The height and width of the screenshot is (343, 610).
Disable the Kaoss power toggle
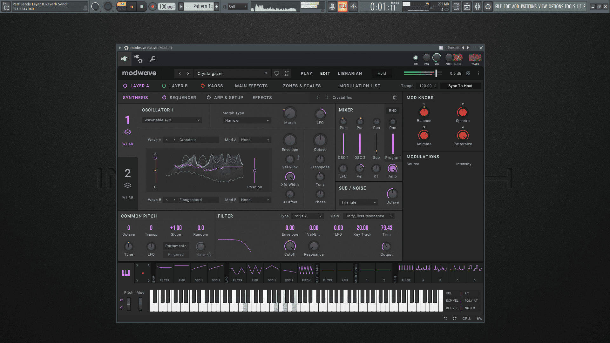(x=203, y=86)
